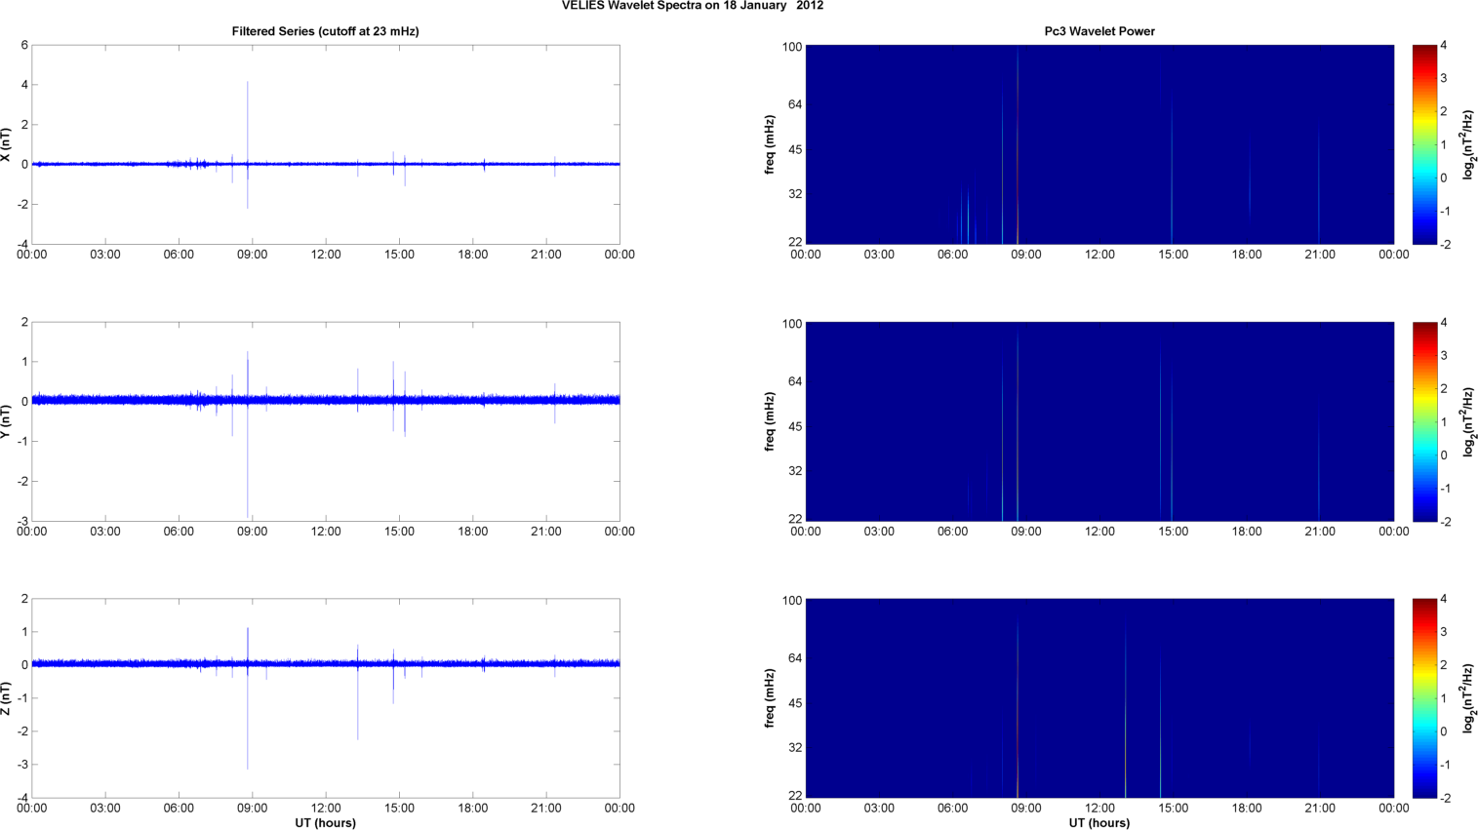Viewport: 1478px width, 830px height.
Task: Click the 06:00 tick under the Z series plot
Action: click(179, 809)
